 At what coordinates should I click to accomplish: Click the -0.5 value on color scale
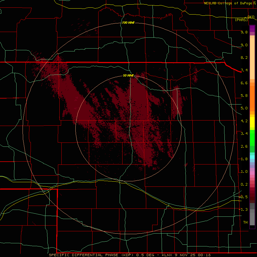[243, 197]
